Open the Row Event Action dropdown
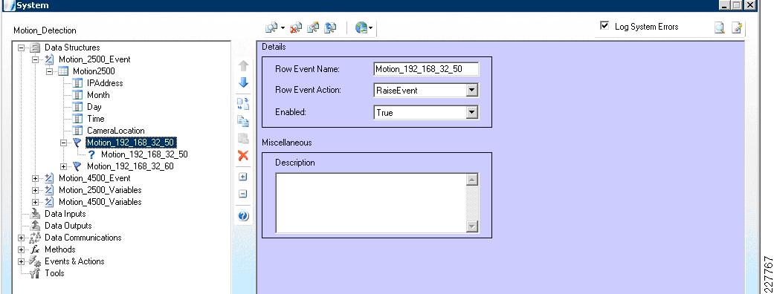Screen dimensions: 774x294 pos(472,91)
